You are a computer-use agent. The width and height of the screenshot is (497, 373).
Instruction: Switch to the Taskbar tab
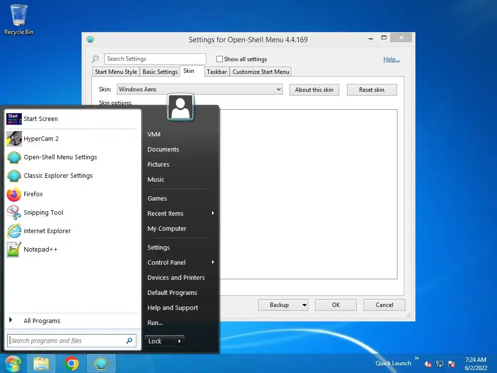[217, 72]
